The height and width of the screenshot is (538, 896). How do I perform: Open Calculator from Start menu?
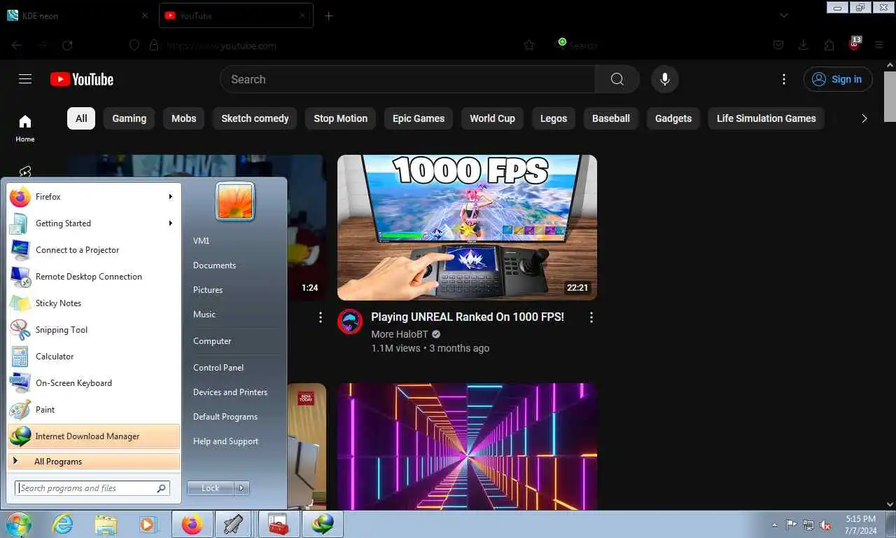(93, 357)
